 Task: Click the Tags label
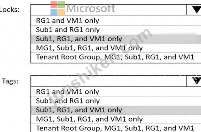click(x=10, y=81)
